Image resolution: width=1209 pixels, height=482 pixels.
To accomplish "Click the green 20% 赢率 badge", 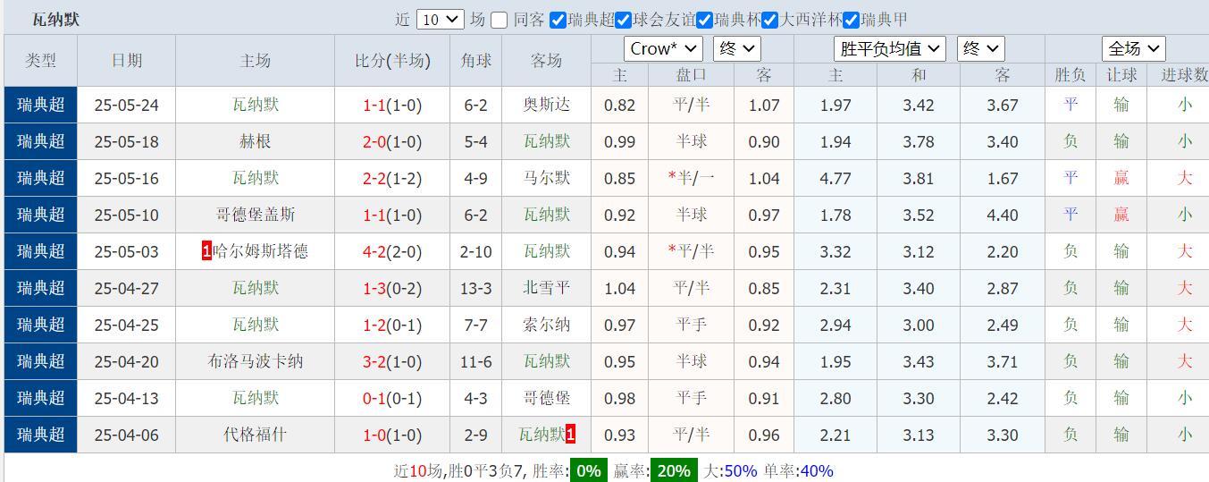I will pos(675,470).
